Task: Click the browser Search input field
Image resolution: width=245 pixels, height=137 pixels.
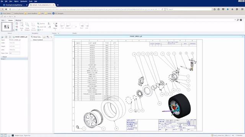Action: tap(189, 9)
